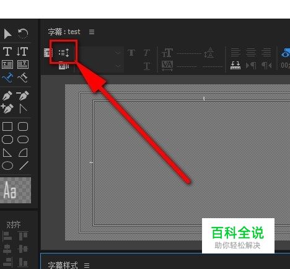Click Align Right in 对齐 section
This screenshot has height=269, width=290.
click(x=7, y=262)
